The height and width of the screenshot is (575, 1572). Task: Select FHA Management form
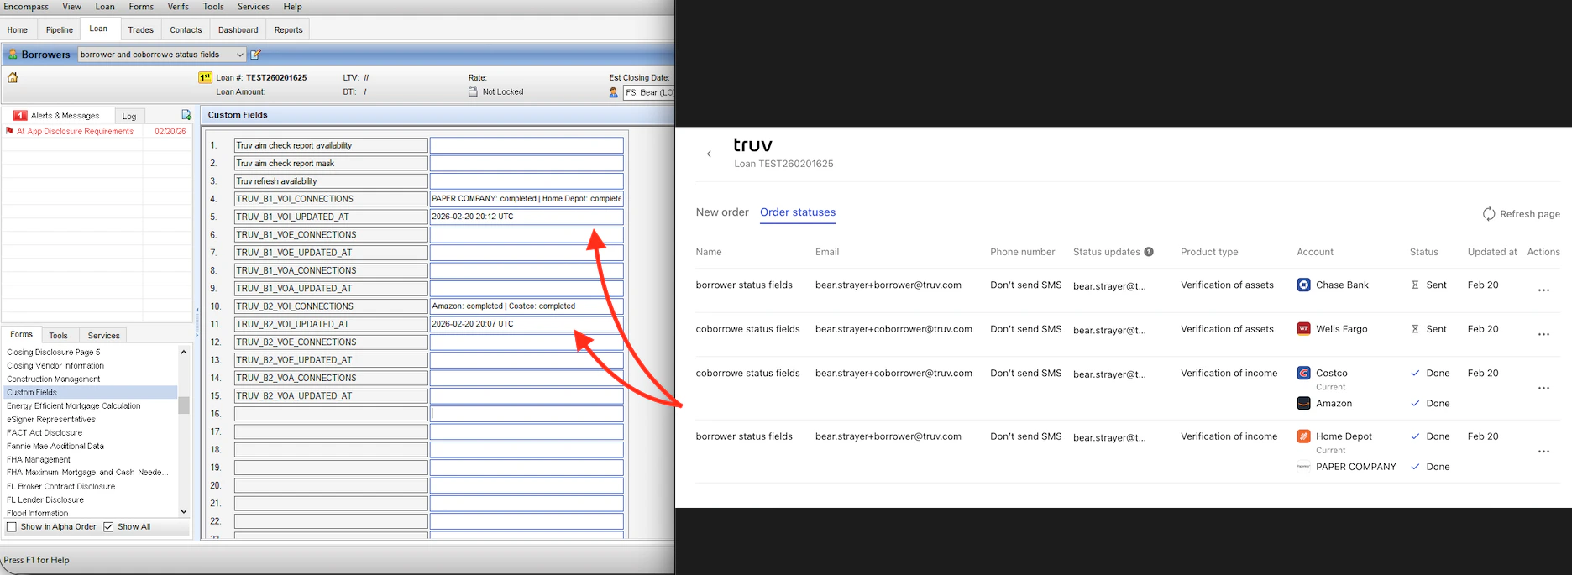40,460
